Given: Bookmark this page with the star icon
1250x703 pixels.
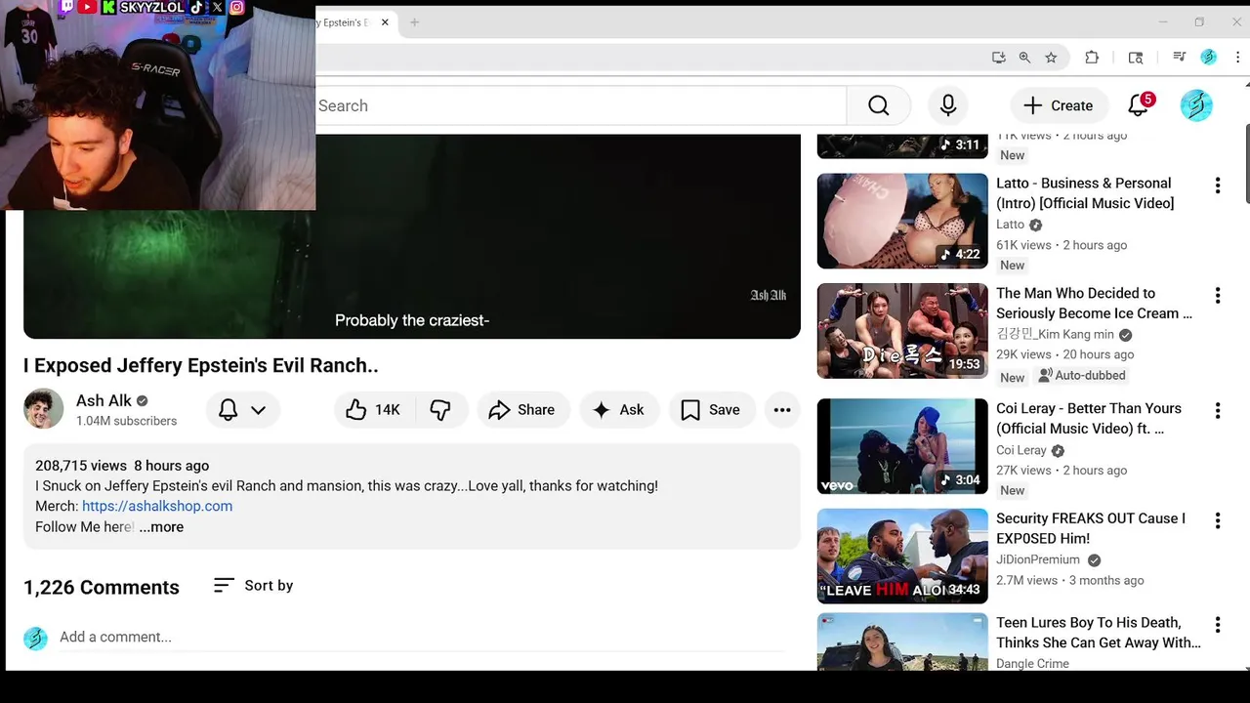Looking at the screenshot, I should coord(1051,58).
